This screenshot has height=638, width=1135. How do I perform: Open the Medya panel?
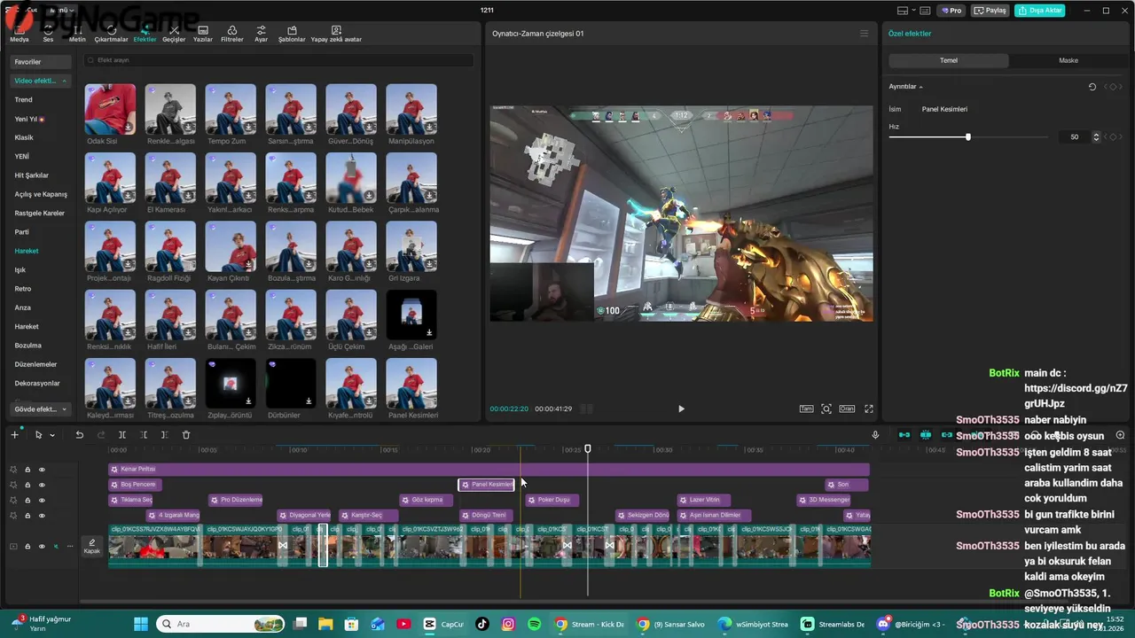pos(19,34)
